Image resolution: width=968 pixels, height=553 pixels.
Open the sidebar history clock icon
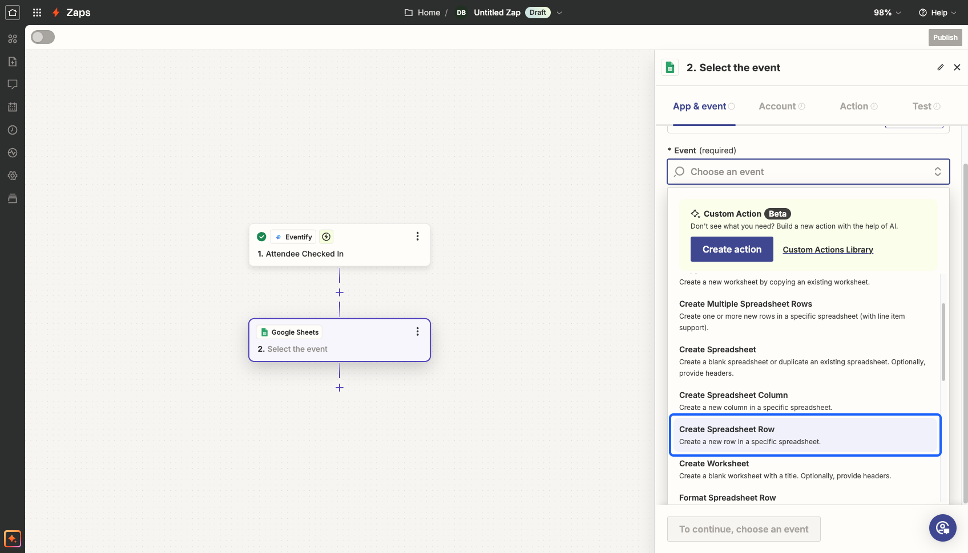[x=13, y=130]
